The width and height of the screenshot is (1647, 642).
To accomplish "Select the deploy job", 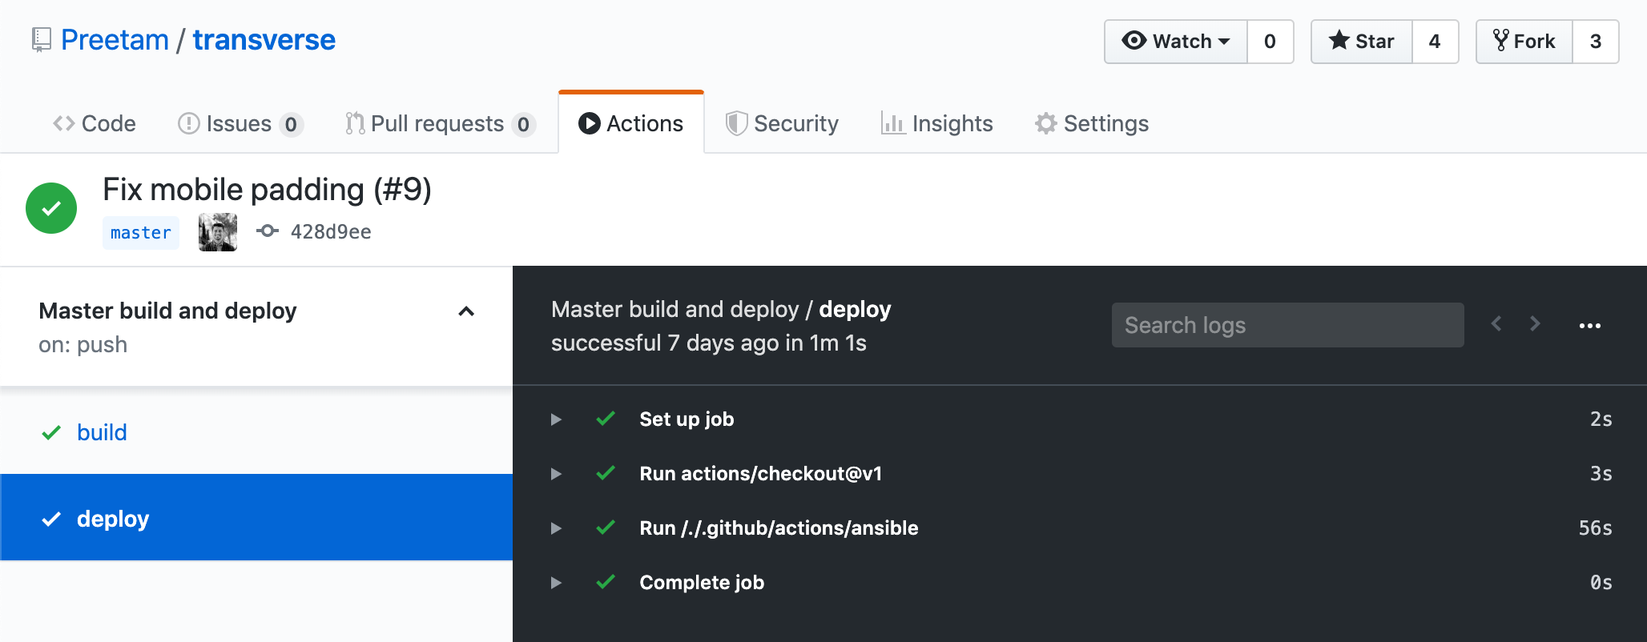I will pyautogui.click(x=256, y=517).
